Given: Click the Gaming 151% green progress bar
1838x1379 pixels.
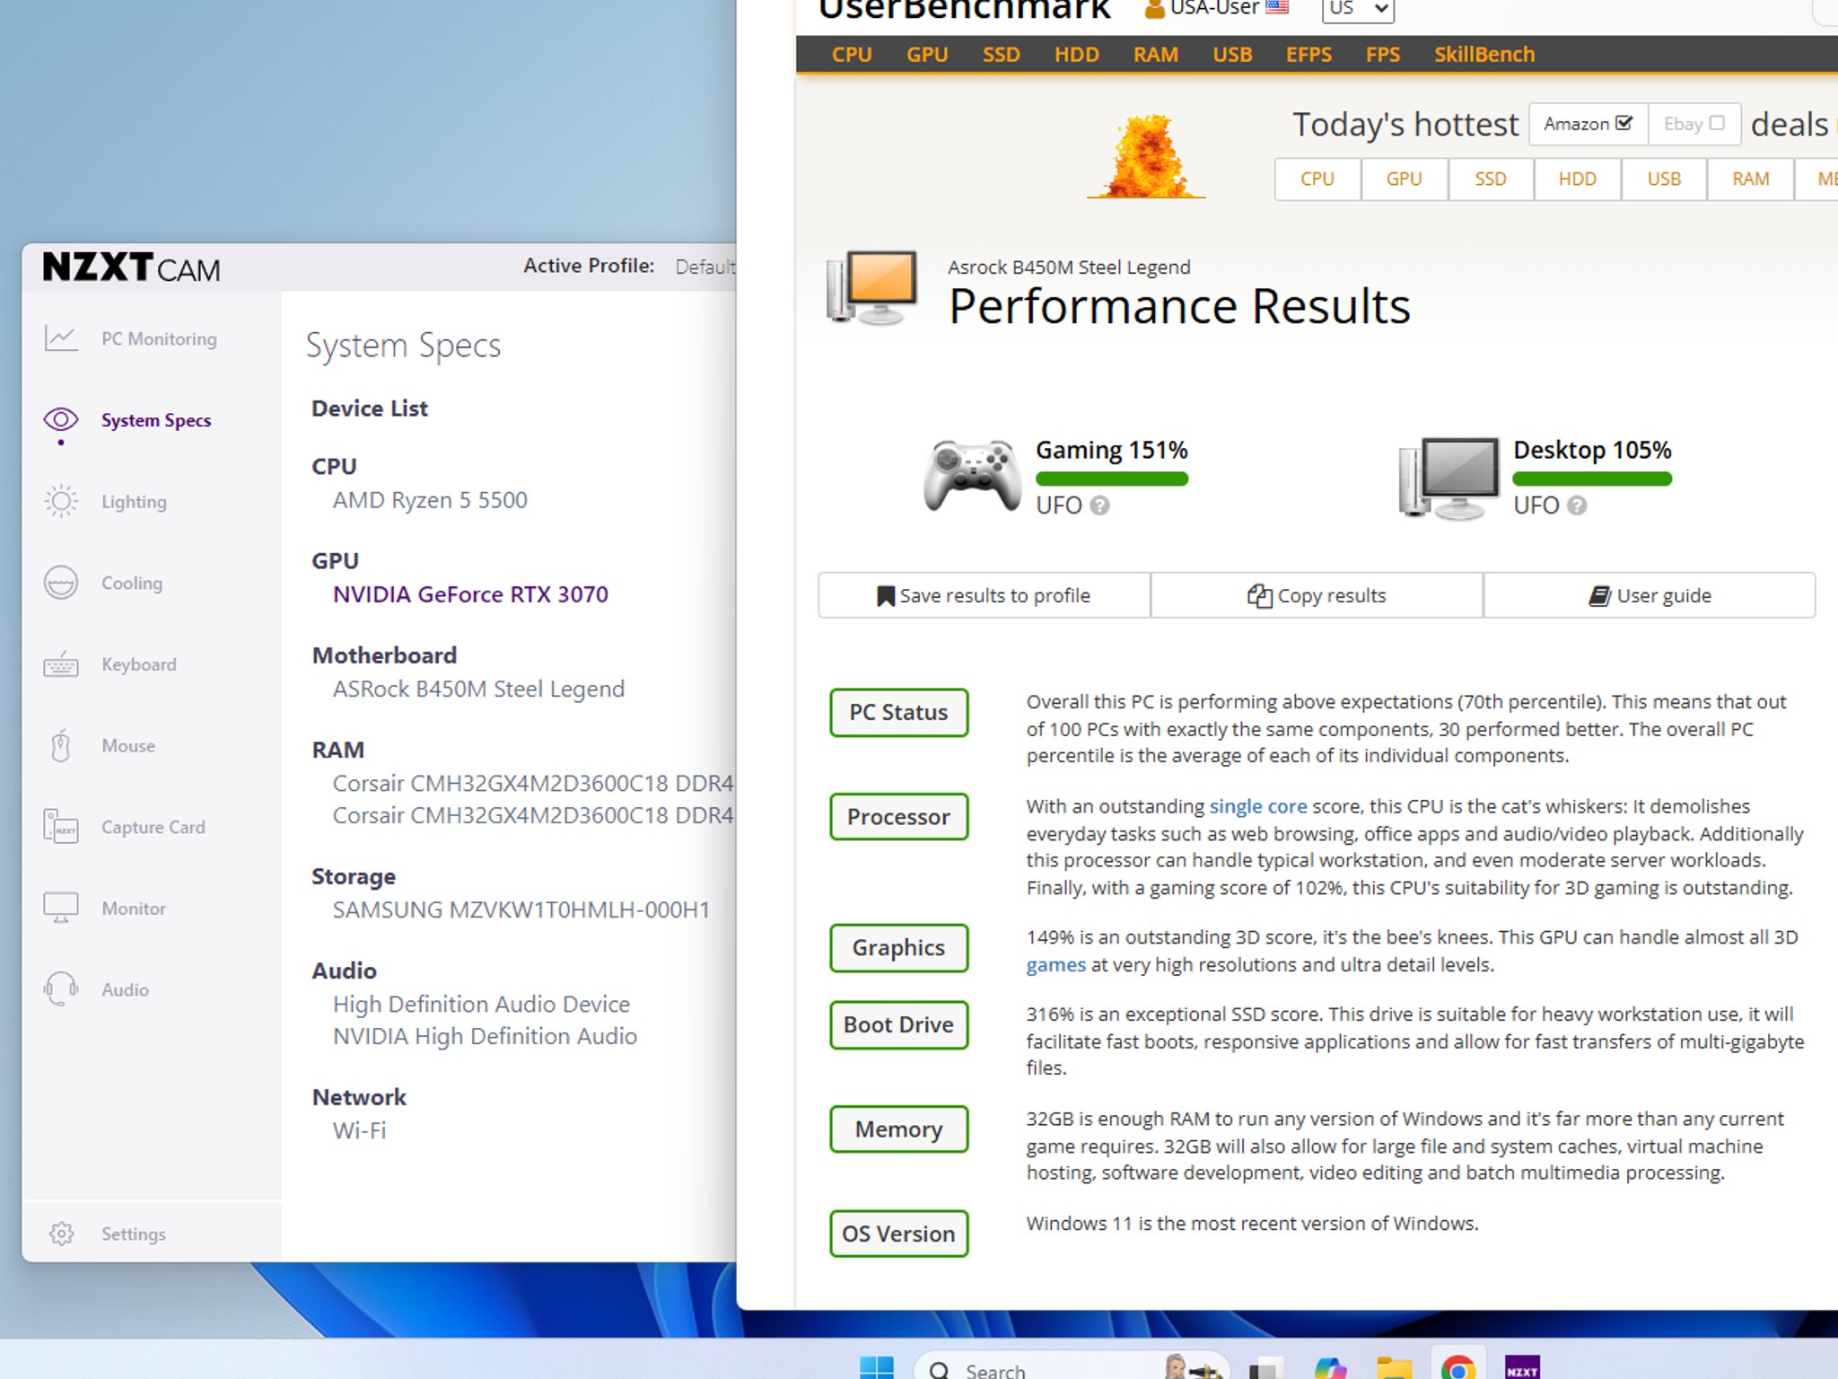Looking at the screenshot, I should point(1111,479).
